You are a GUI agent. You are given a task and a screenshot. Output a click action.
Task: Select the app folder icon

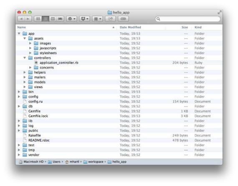click(x=25, y=33)
